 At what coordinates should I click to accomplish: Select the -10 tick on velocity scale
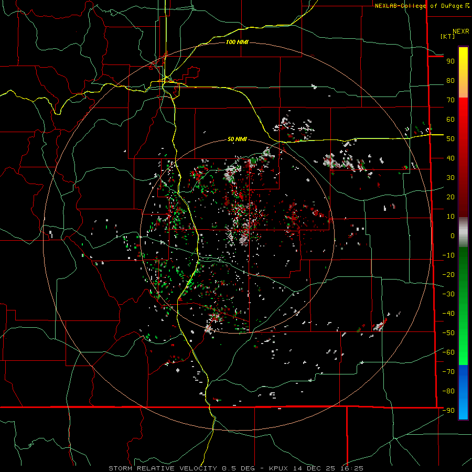tap(448, 255)
